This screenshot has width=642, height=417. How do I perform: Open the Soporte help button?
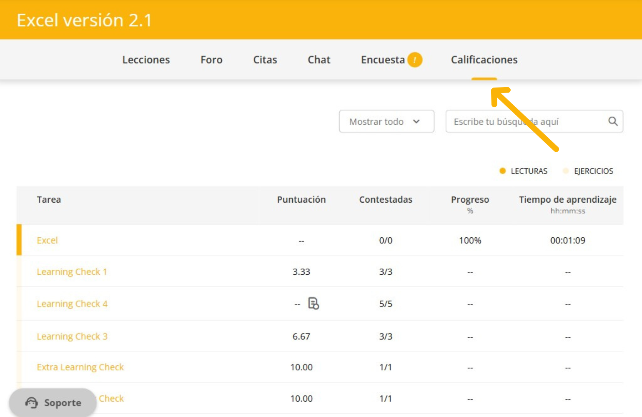53,402
